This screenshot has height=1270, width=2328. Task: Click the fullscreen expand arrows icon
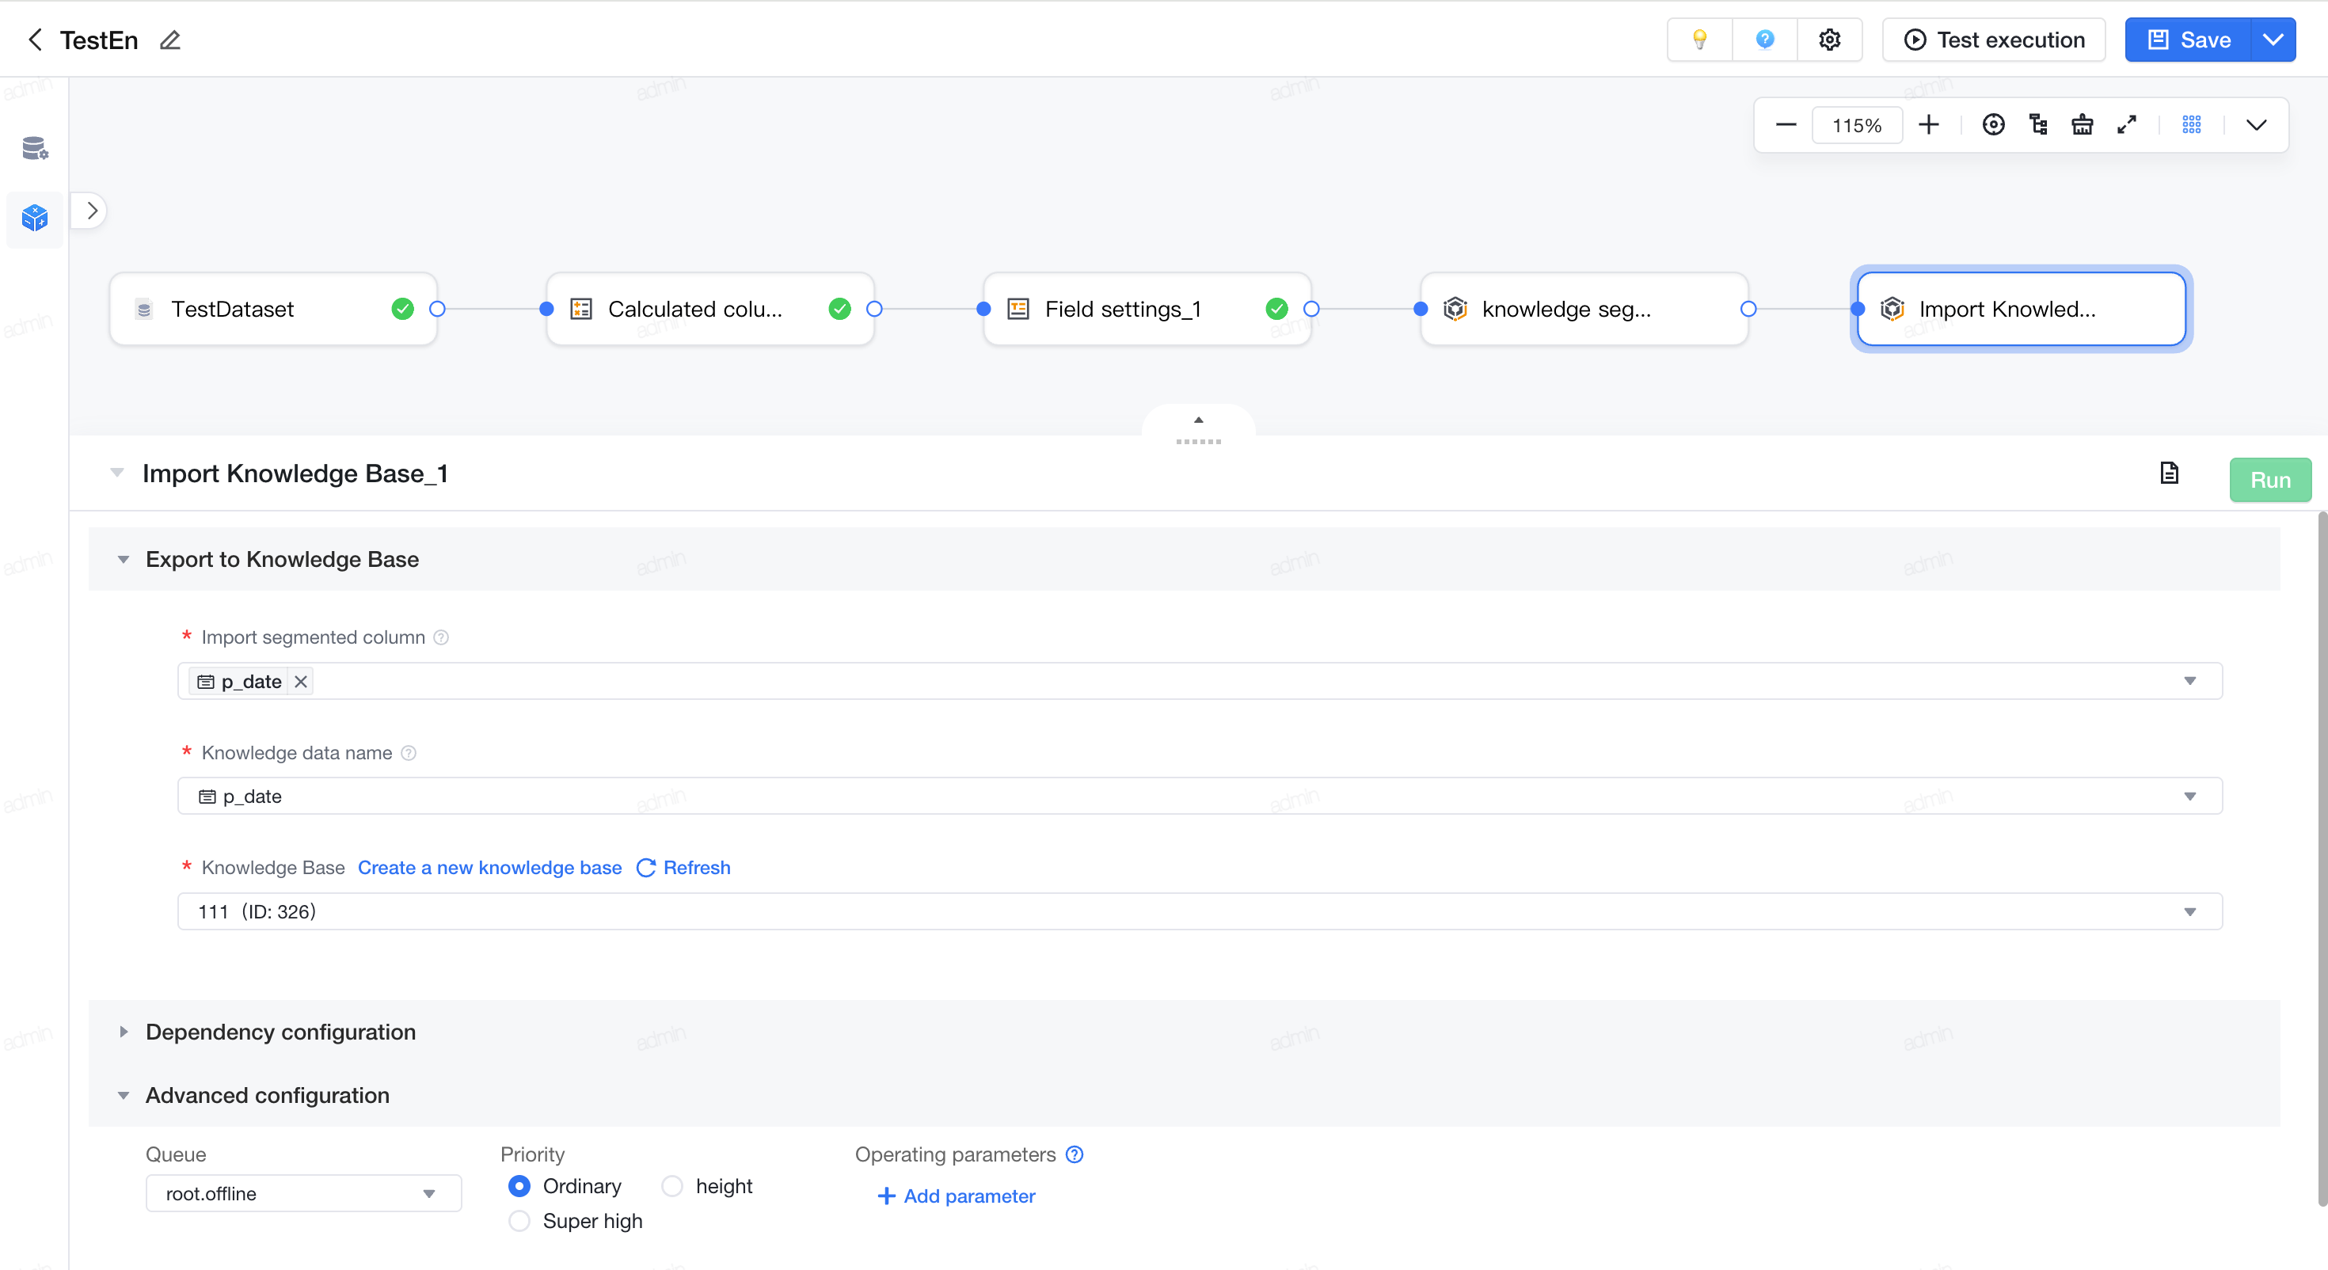point(2126,125)
